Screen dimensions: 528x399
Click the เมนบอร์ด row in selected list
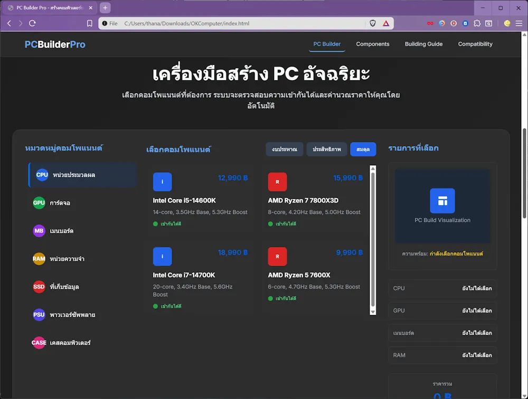point(442,332)
